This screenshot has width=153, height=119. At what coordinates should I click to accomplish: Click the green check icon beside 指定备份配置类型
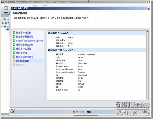point(14,37)
